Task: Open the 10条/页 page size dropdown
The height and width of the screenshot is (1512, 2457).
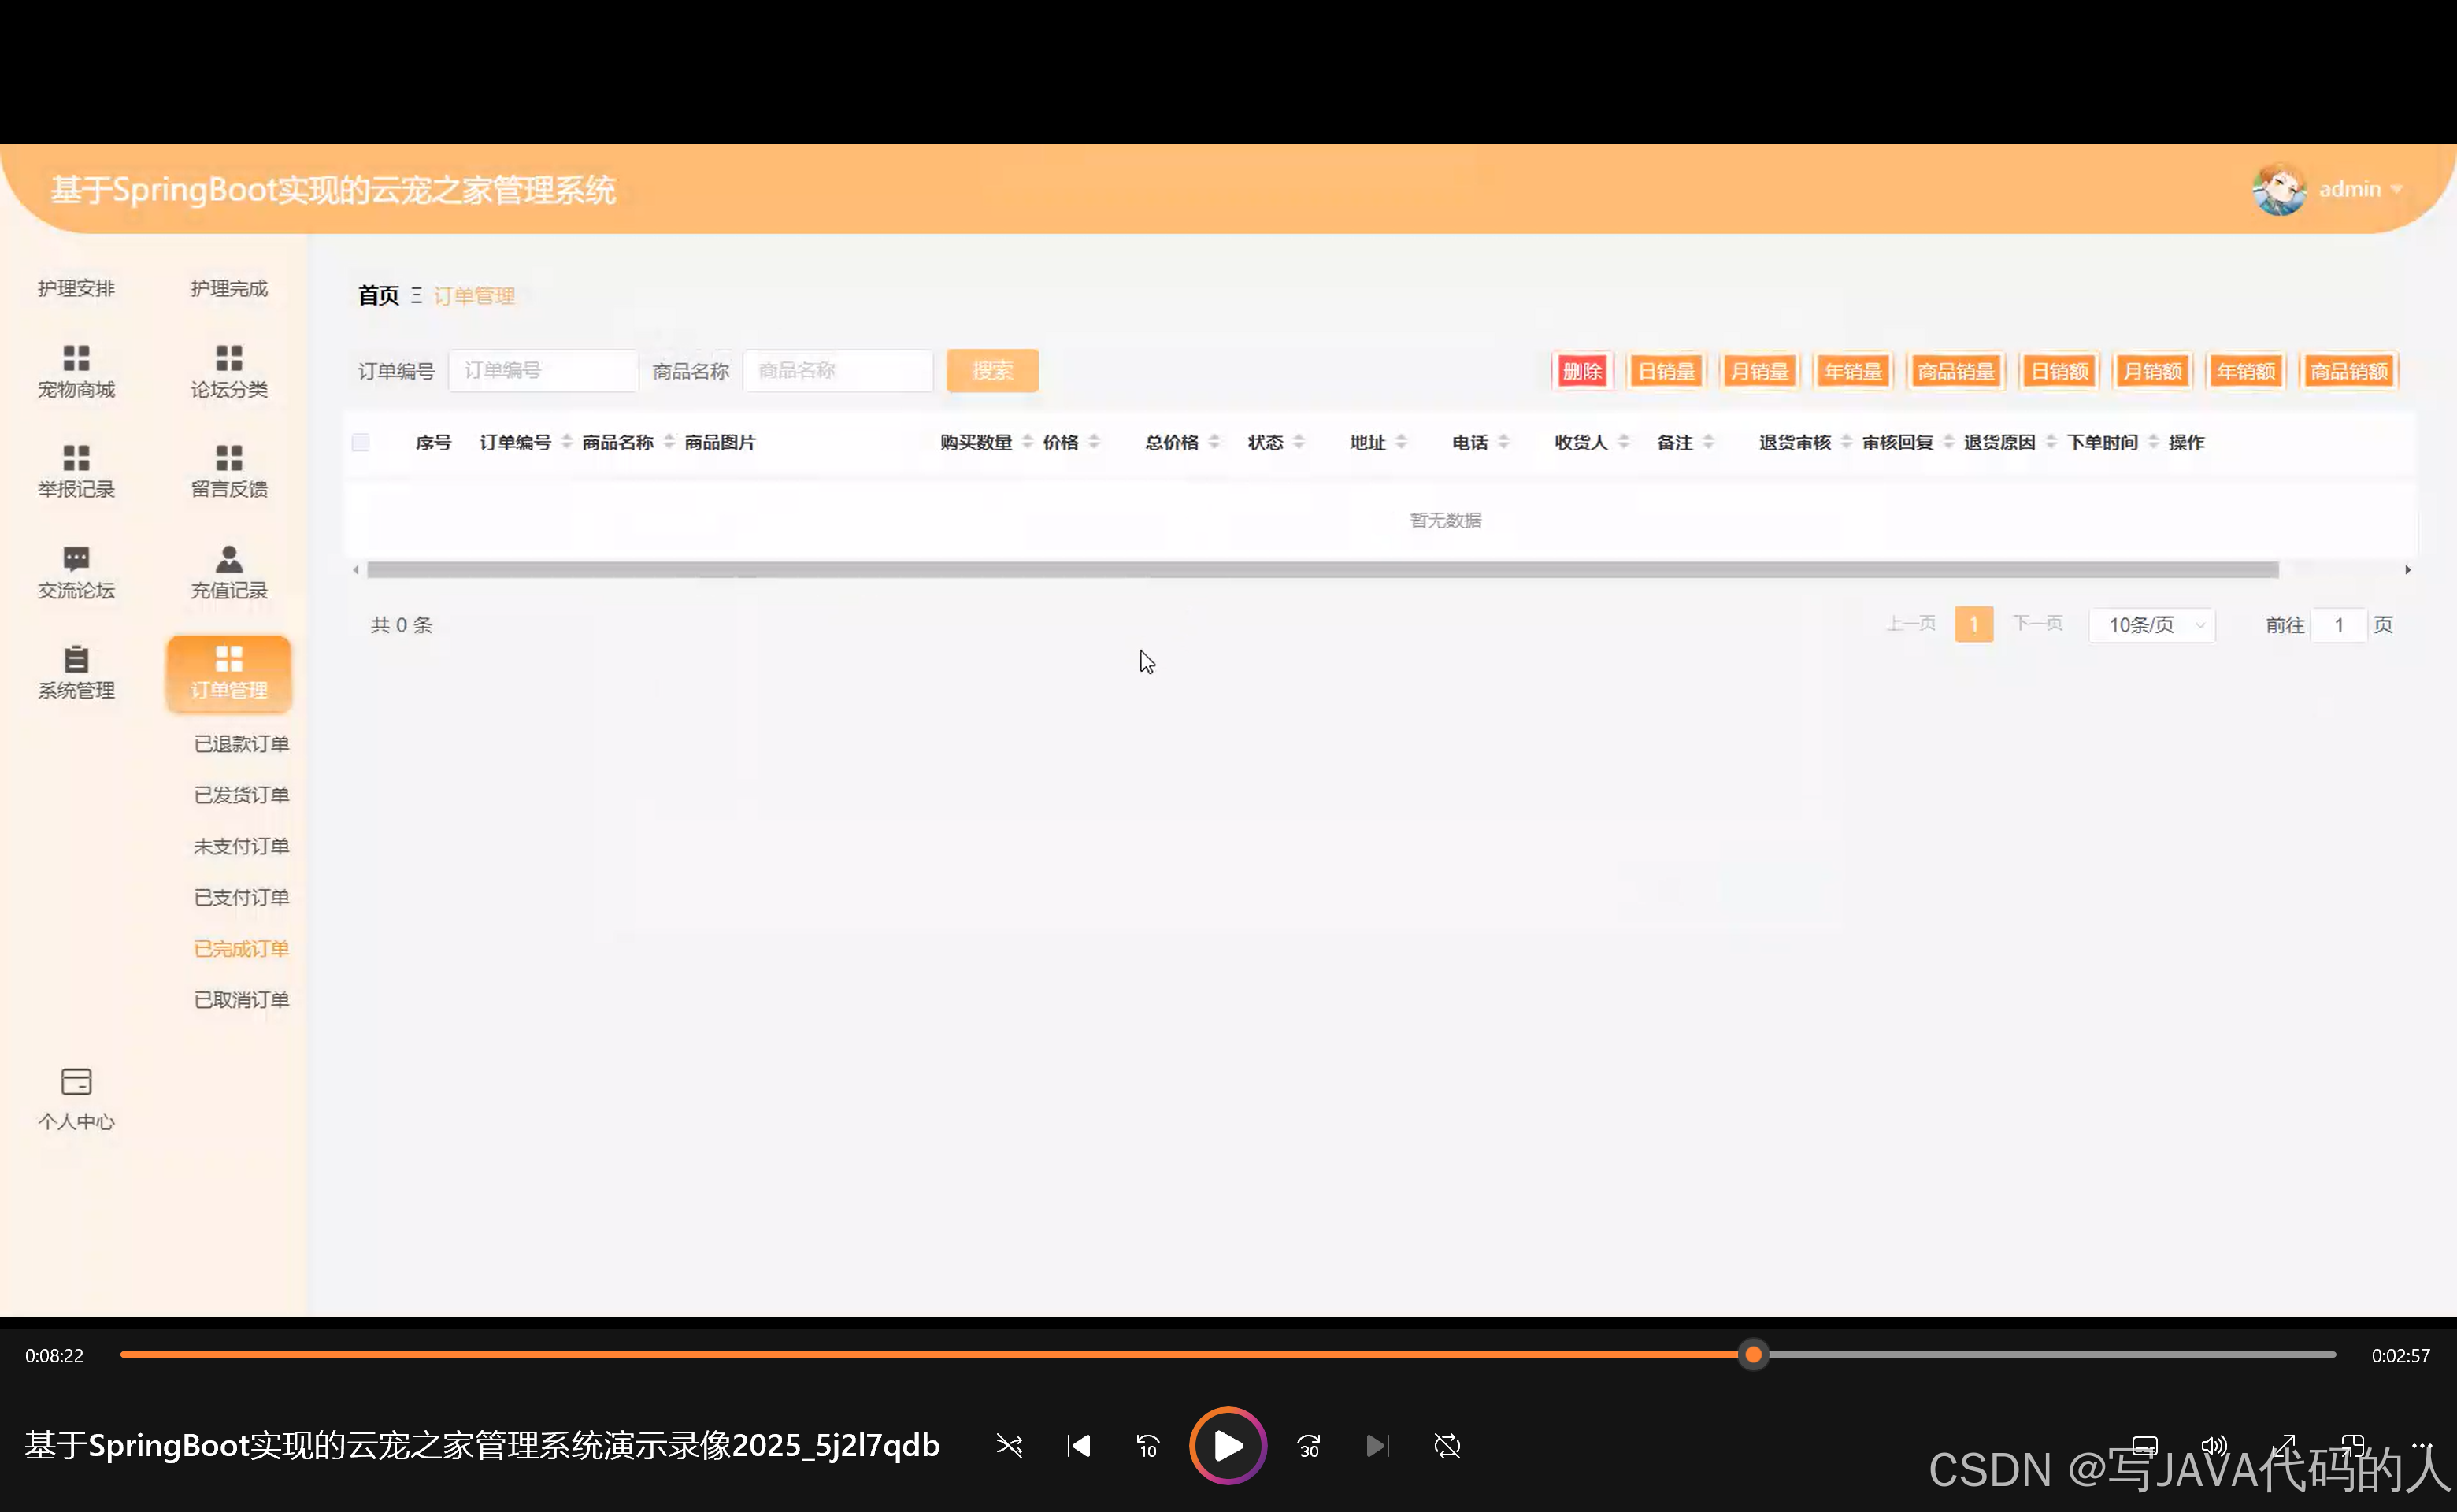Action: click(2152, 624)
